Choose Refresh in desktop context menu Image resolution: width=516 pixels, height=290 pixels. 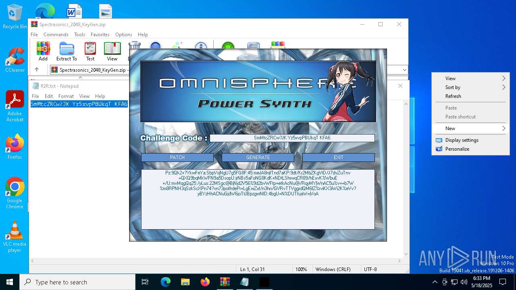(470, 96)
